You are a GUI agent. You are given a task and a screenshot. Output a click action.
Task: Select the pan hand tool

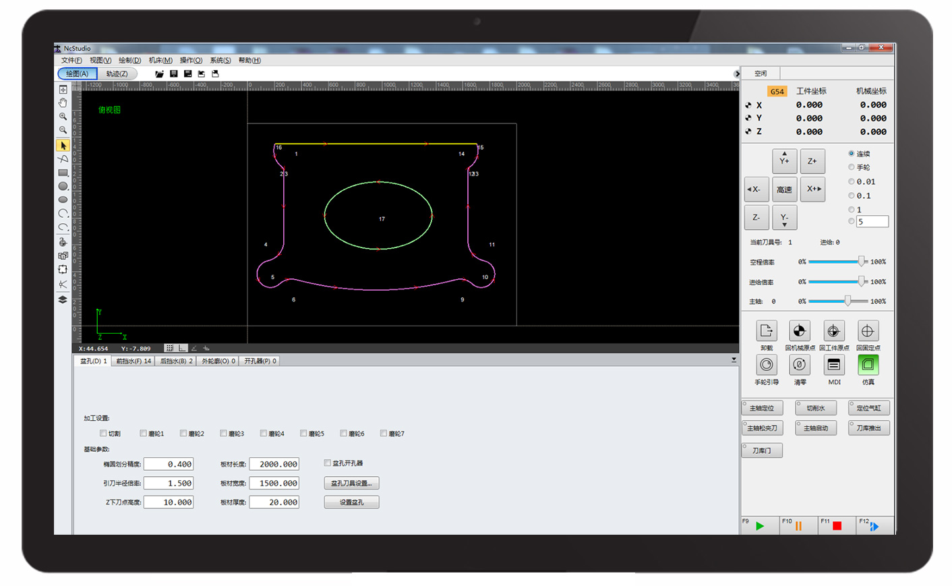tap(63, 102)
